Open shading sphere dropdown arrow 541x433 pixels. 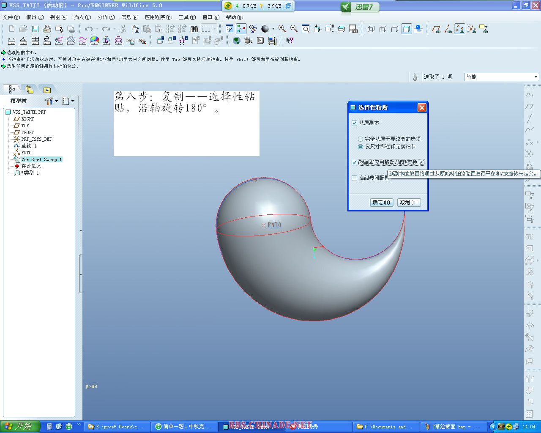[273, 29]
